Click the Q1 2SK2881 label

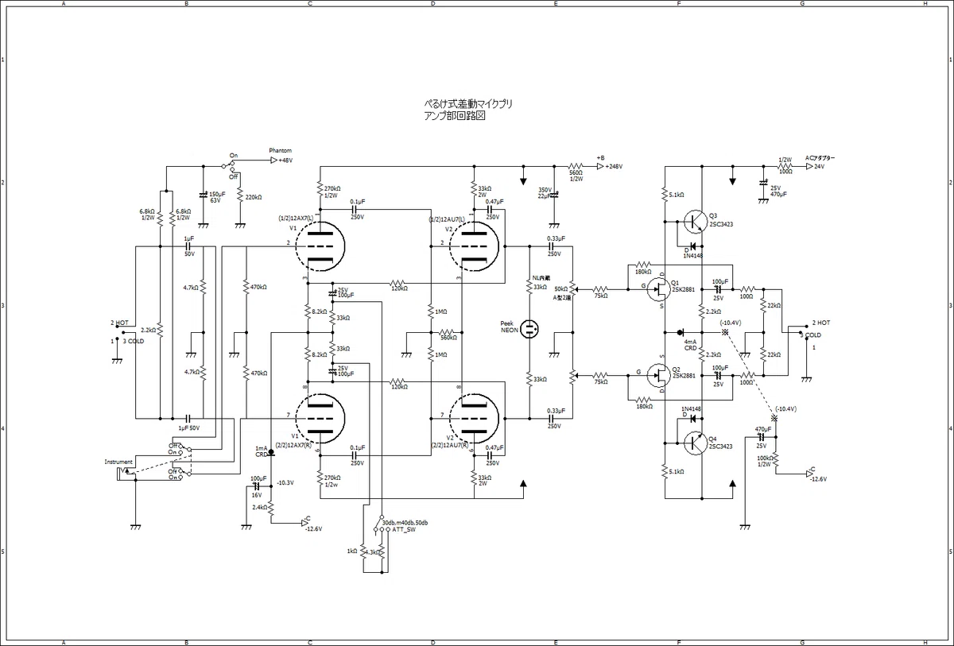tap(684, 286)
